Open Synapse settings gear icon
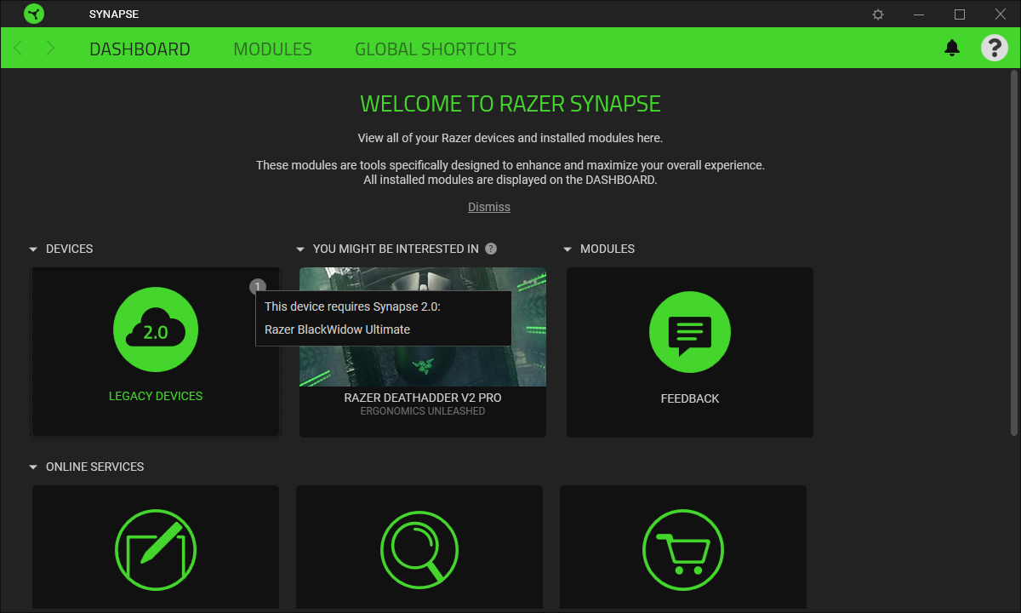1021x613 pixels. [879, 14]
